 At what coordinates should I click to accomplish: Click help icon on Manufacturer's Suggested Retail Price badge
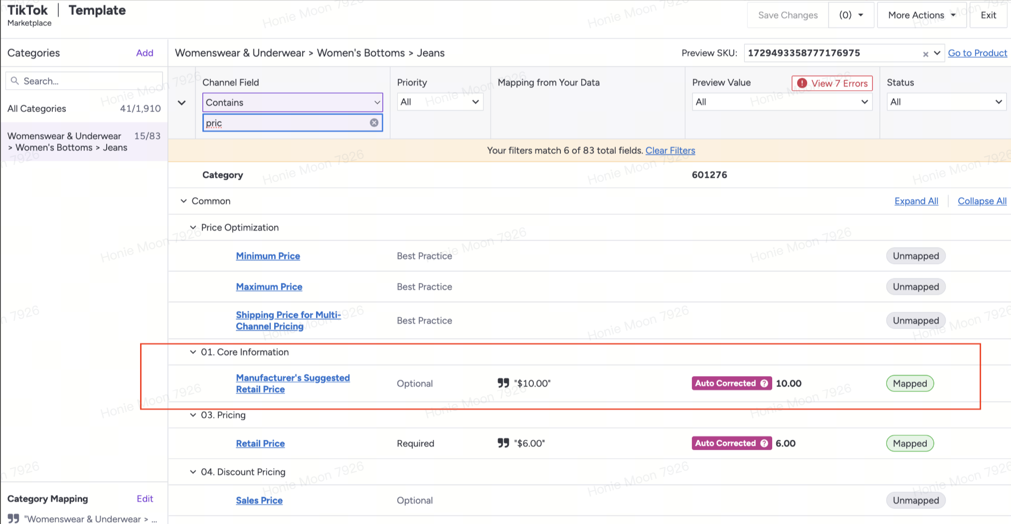click(764, 383)
